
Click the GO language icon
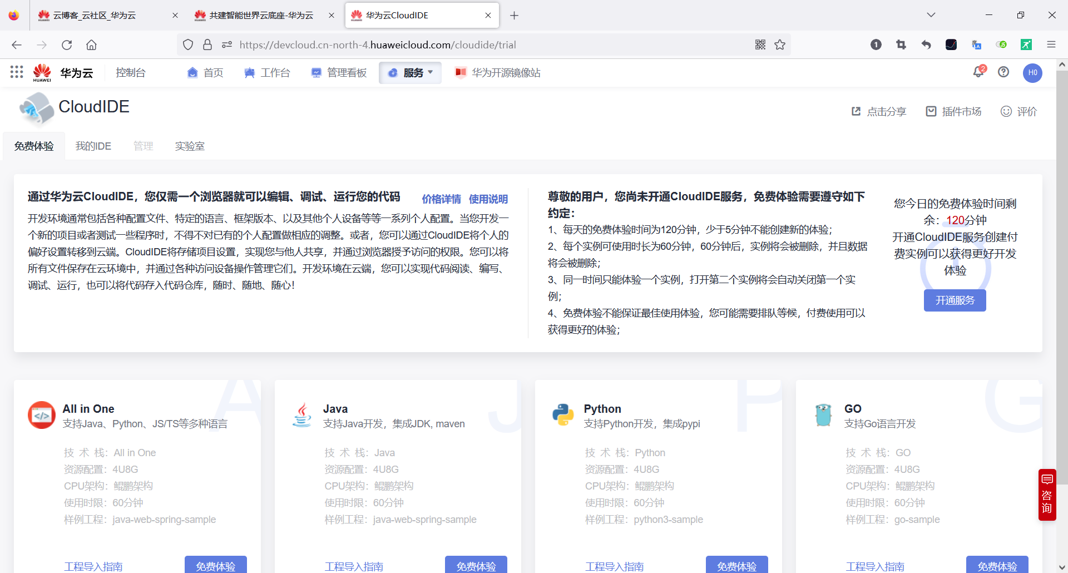click(823, 414)
